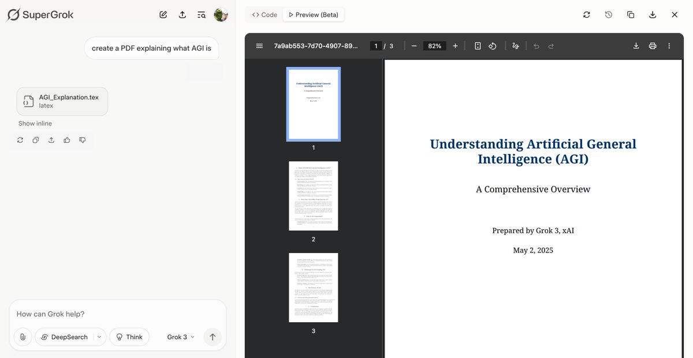
Task: Download the artifact from the panel header
Action: pyautogui.click(x=653, y=14)
